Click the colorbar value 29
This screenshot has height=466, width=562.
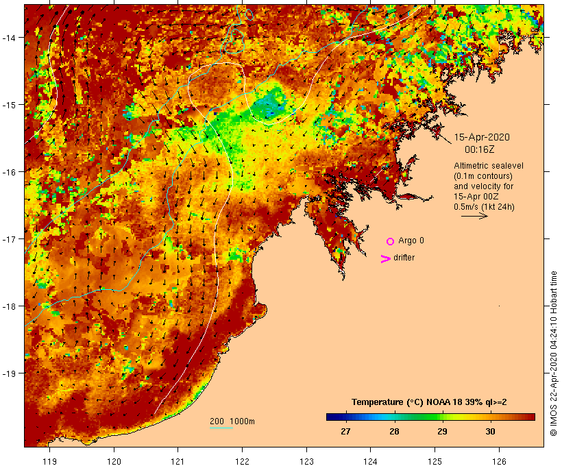(x=442, y=431)
